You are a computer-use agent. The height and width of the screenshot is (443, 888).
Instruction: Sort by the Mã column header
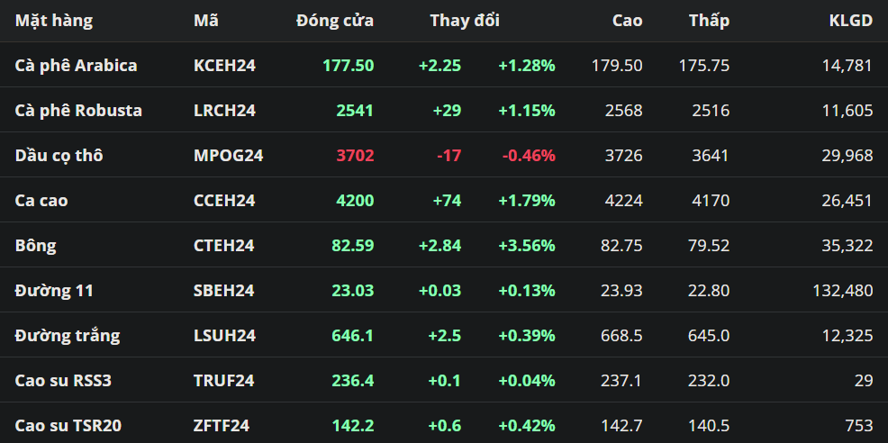tap(205, 20)
